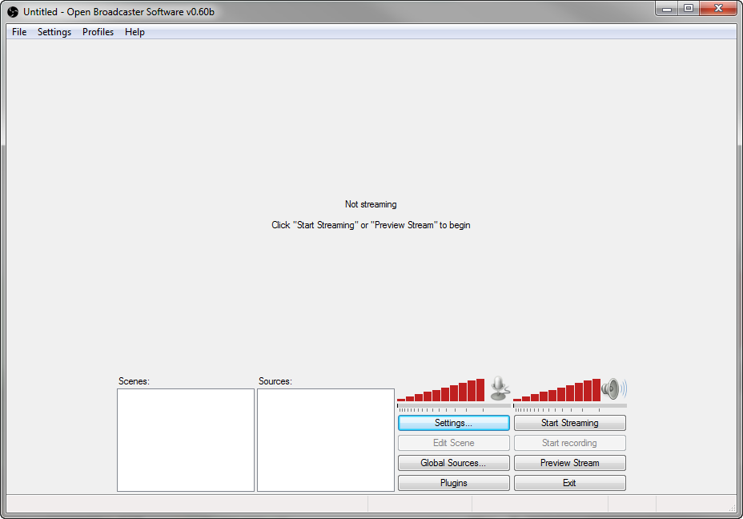Open the Plugins dialog

453,482
